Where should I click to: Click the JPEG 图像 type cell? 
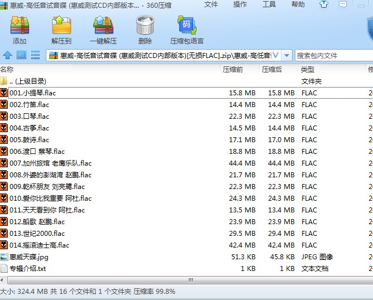(x=317, y=257)
